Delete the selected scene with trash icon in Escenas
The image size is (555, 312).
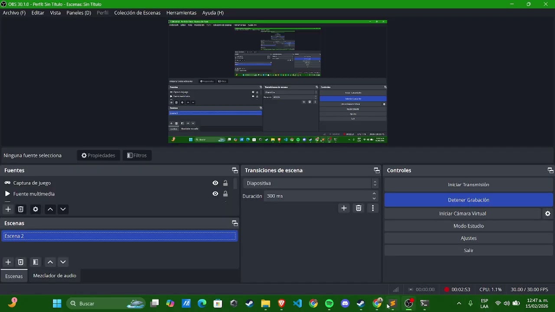coord(20,262)
